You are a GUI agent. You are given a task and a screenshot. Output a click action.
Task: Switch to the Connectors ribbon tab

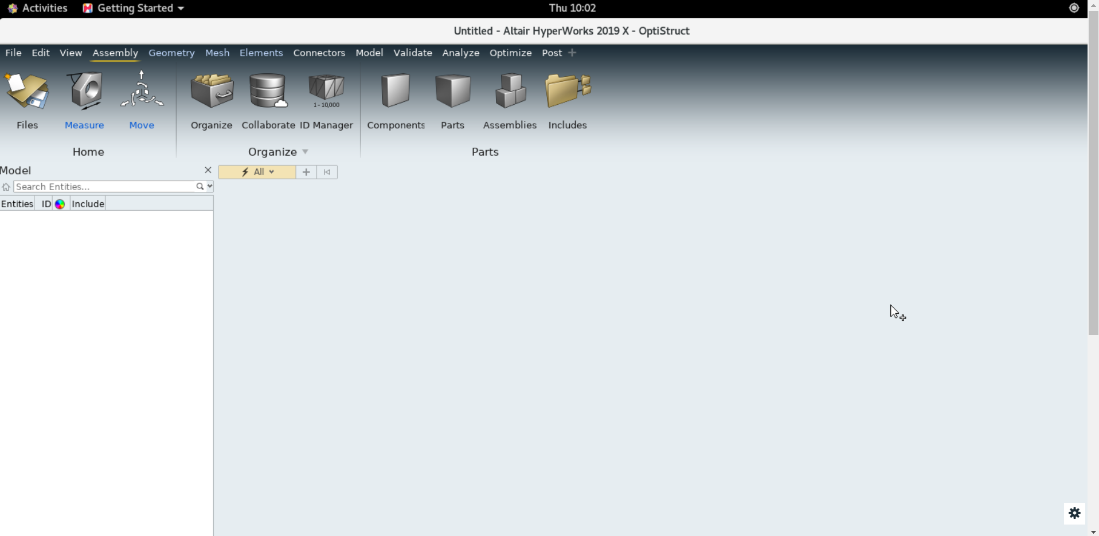point(319,53)
